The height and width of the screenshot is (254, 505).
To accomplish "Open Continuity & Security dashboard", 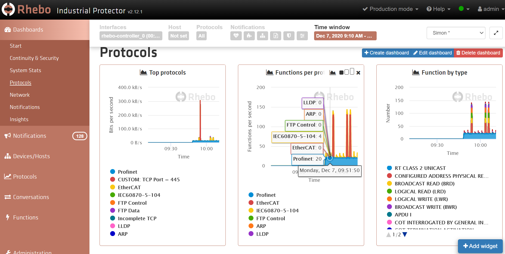I will pyautogui.click(x=34, y=58).
